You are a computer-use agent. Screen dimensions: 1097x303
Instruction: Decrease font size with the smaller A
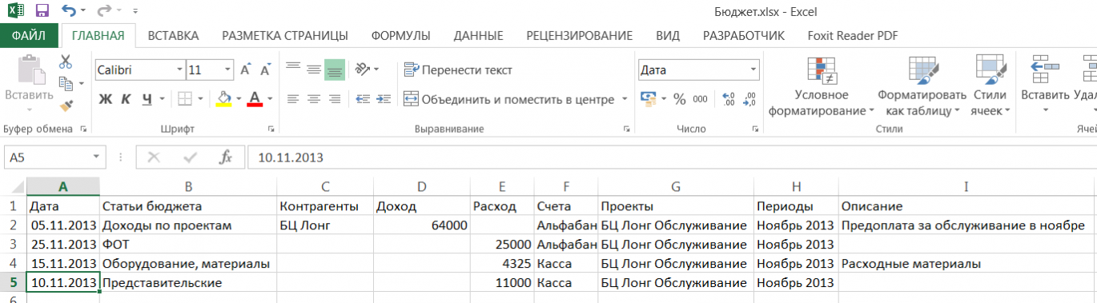266,70
